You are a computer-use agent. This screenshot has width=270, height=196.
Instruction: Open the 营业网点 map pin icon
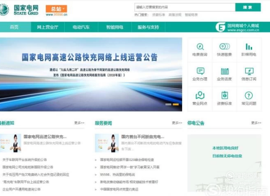(x=200, y=95)
